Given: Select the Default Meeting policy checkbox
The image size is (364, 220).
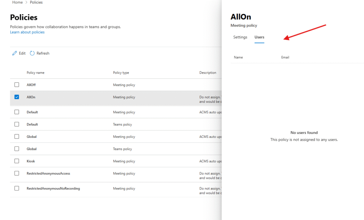Looking at the screenshot, I should coord(17,112).
